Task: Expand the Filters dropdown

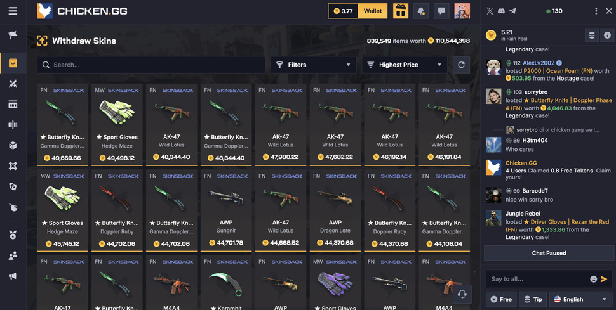Action: (314, 65)
